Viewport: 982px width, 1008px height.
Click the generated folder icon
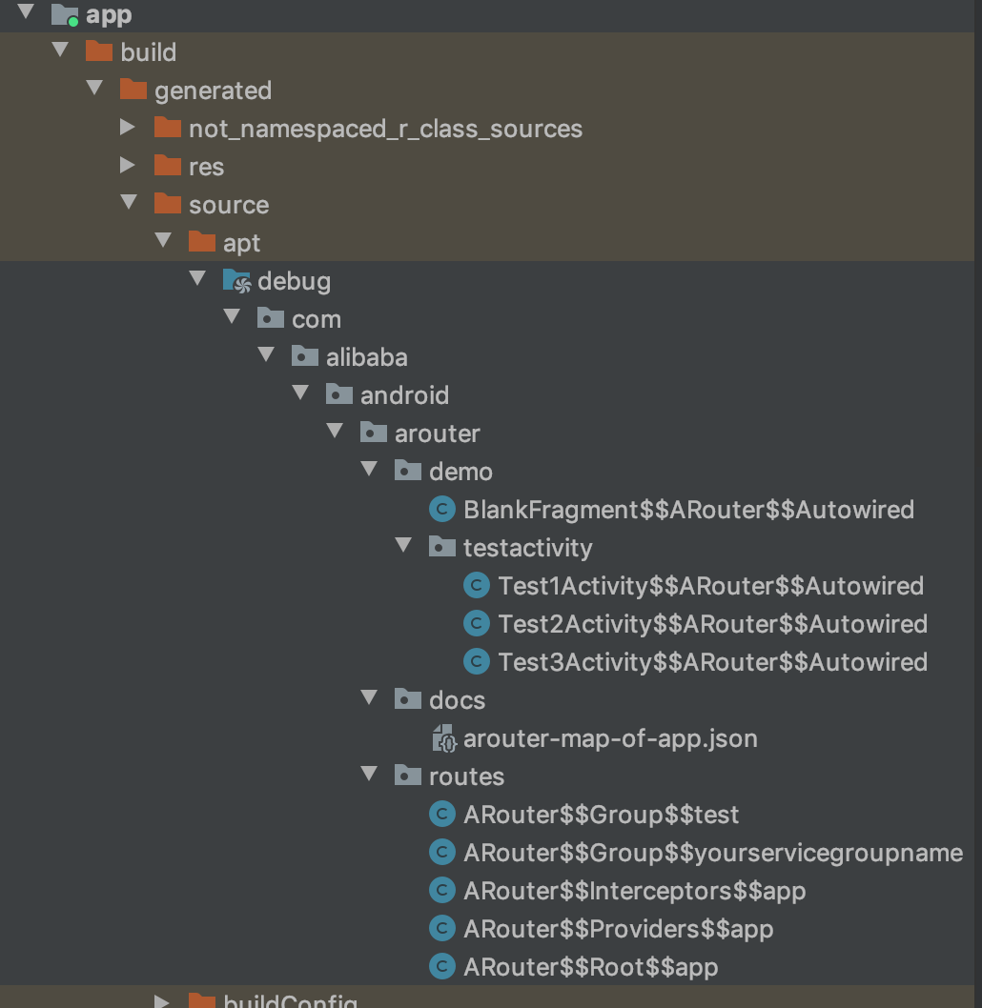(133, 90)
